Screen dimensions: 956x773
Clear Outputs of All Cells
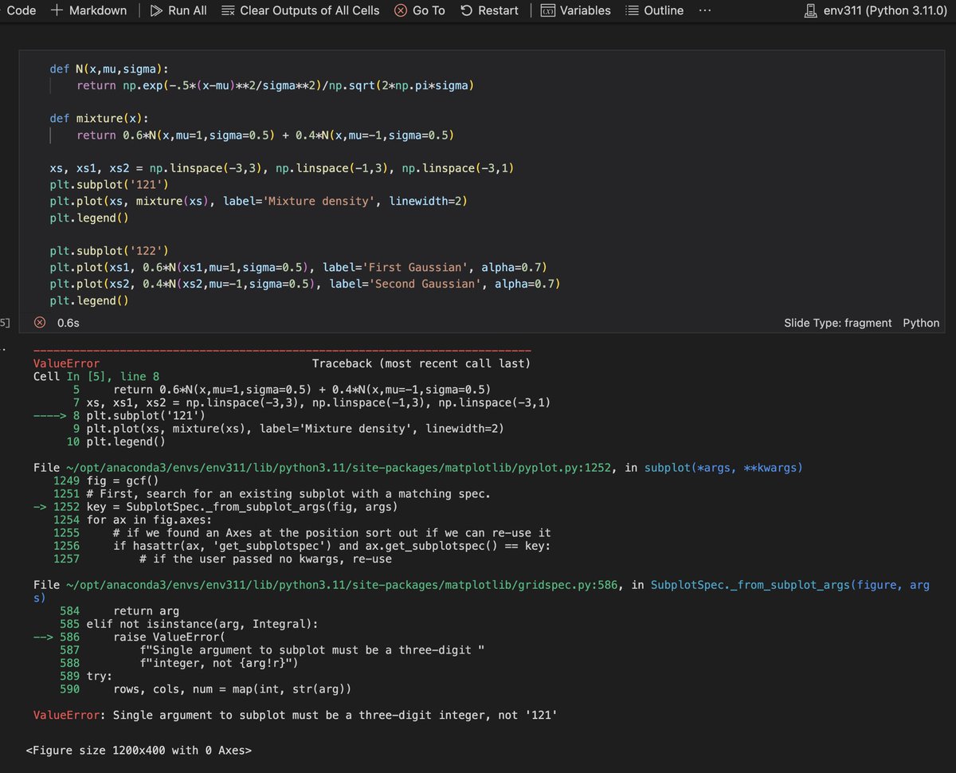pos(300,10)
